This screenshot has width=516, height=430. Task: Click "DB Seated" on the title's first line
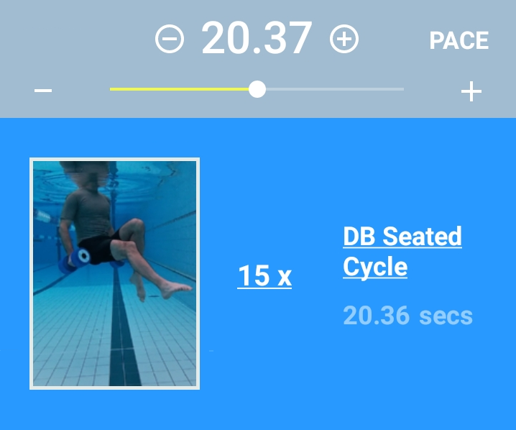point(402,236)
